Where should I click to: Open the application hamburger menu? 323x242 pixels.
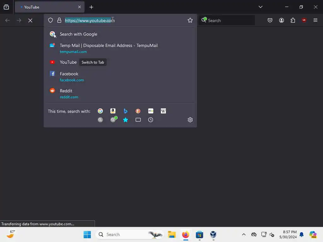point(315,20)
